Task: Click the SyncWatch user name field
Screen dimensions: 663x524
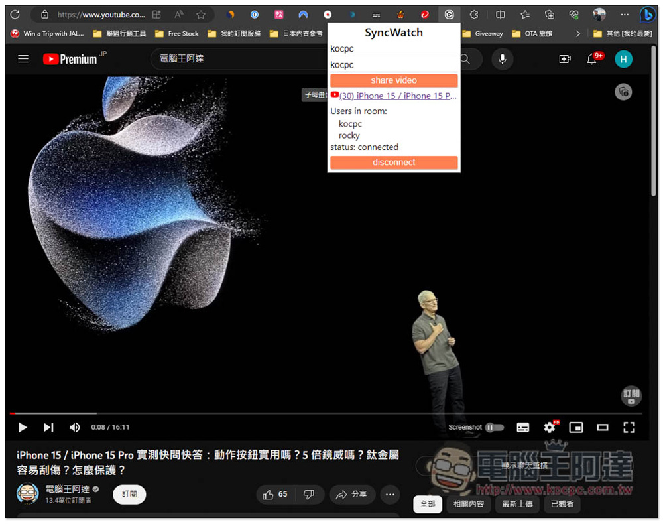Action: tap(394, 49)
